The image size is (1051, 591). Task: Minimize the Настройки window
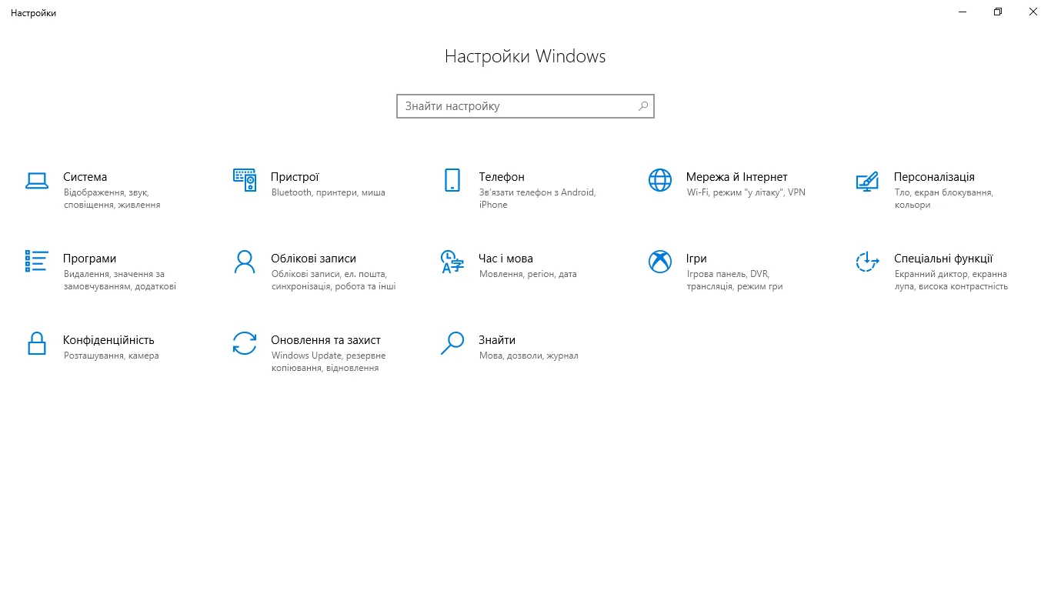(x=963, y=12)
